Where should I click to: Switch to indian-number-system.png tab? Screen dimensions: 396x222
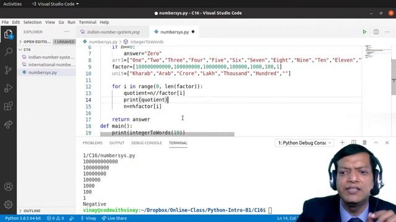click(x=113, y=32)
